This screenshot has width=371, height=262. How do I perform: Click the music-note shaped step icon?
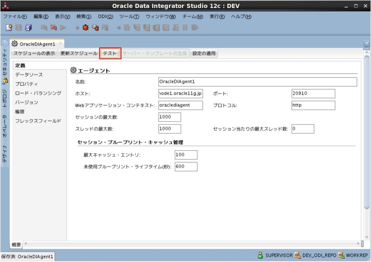click(x=176, y=27)
